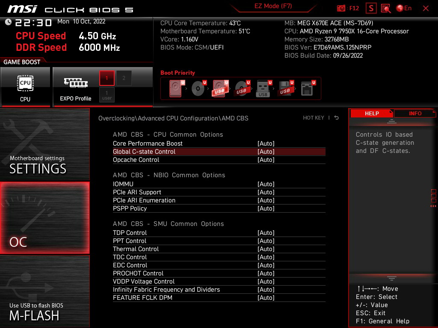Click the GAME BOOST label tab
Viewport: 438px width, 328px height.
click(22, 62)
